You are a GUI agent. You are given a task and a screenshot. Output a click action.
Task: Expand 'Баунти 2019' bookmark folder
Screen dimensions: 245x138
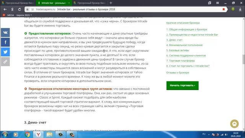click(24, 15)
